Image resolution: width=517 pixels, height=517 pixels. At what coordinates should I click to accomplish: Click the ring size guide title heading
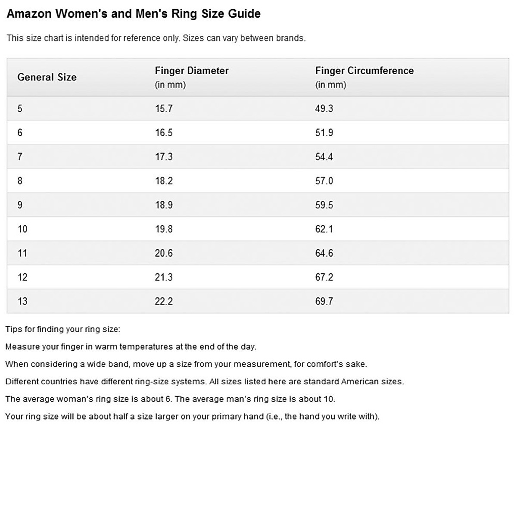134,14
